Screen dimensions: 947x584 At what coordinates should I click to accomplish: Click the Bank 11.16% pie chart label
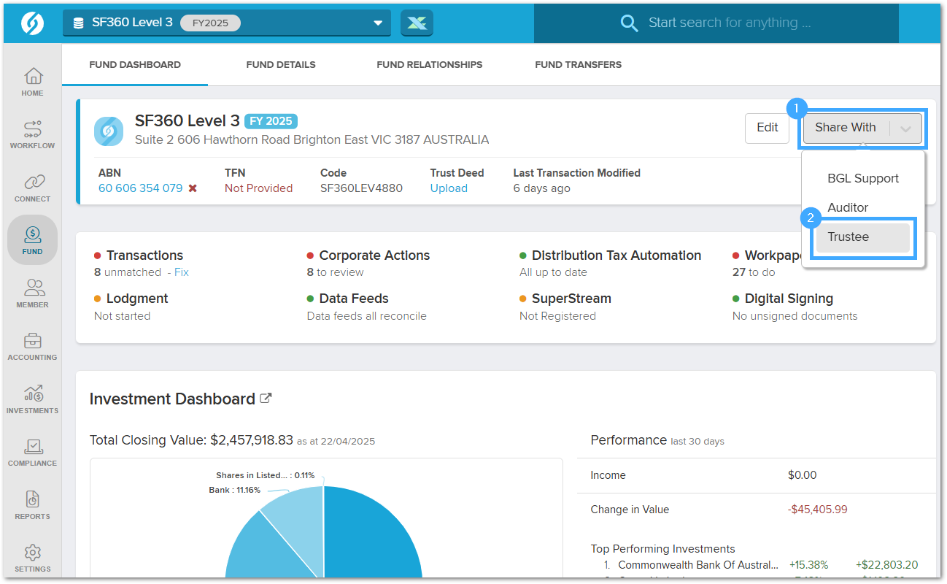click(x=234, y=490)
